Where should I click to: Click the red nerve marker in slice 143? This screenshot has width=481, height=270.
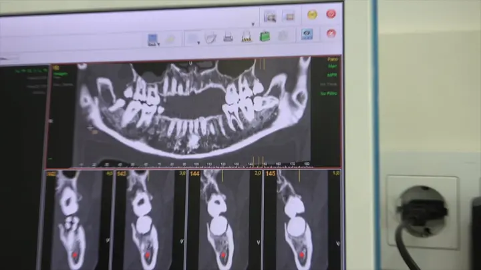[x=148, y=255]
